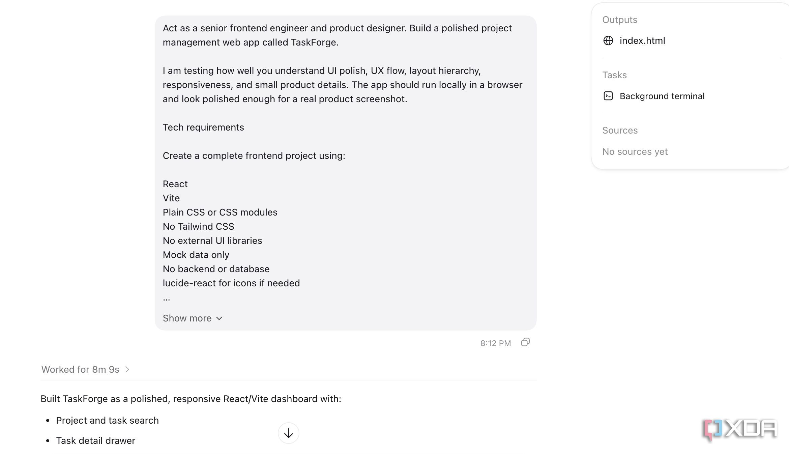Click the No sources yet text
789x454 pixels.
635,152
